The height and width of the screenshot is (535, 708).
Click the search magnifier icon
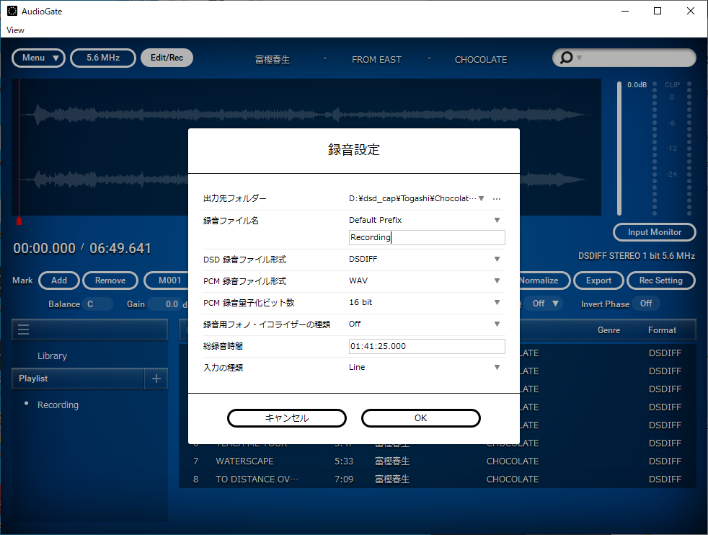(566, 58)
